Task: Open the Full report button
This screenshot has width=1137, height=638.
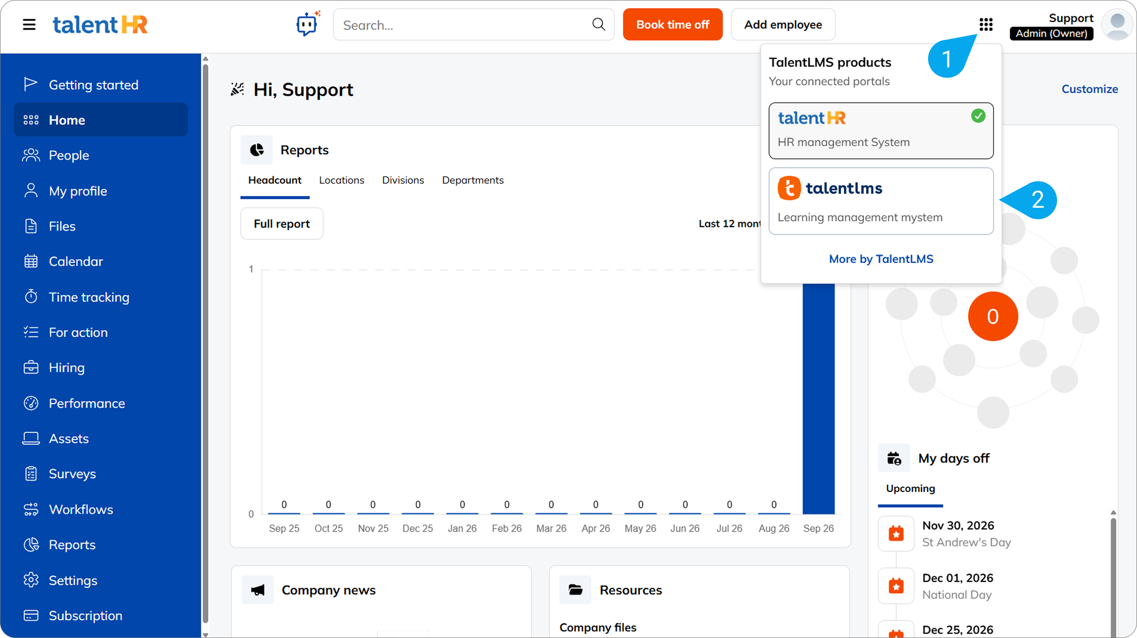Action: (x=282, y=224)
